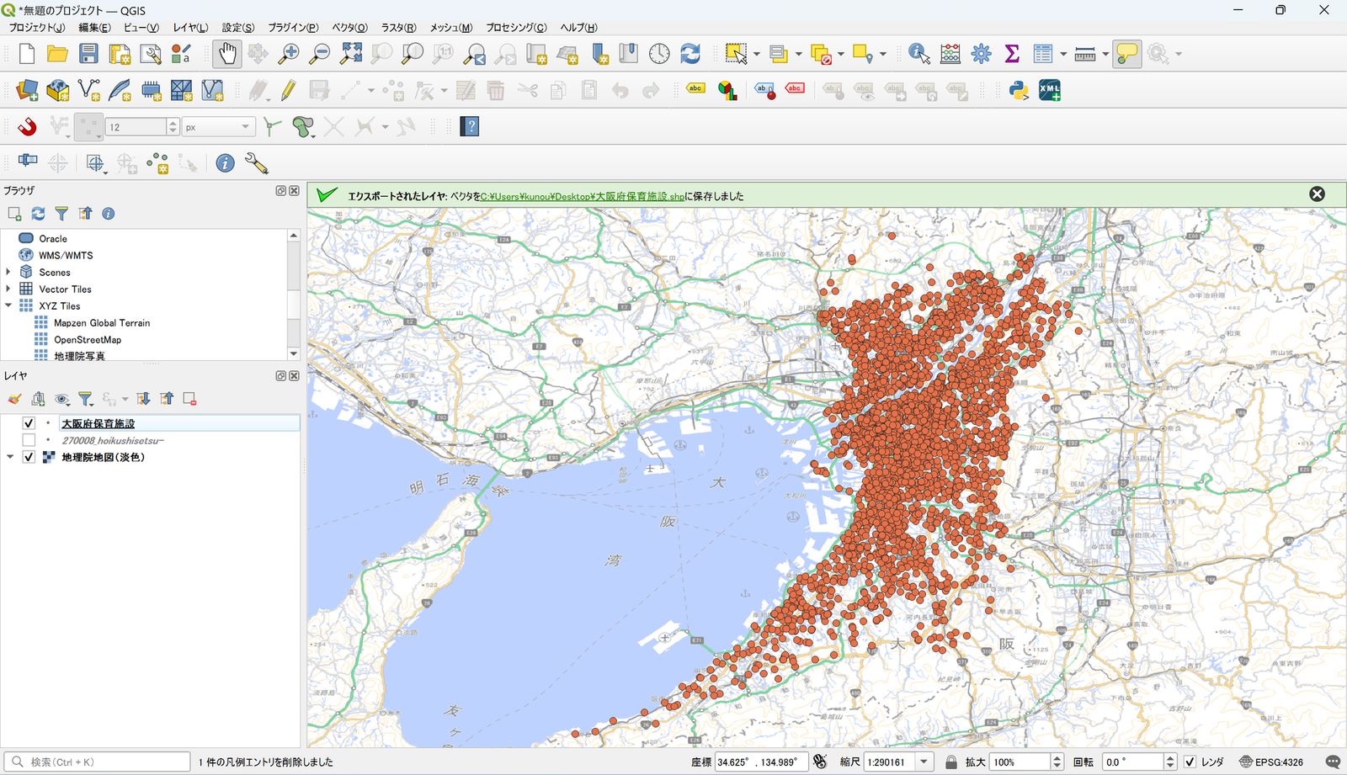The image size is (1347, 775).
Task: Click the temporal controller clock icon
Action: click(659, 54)
